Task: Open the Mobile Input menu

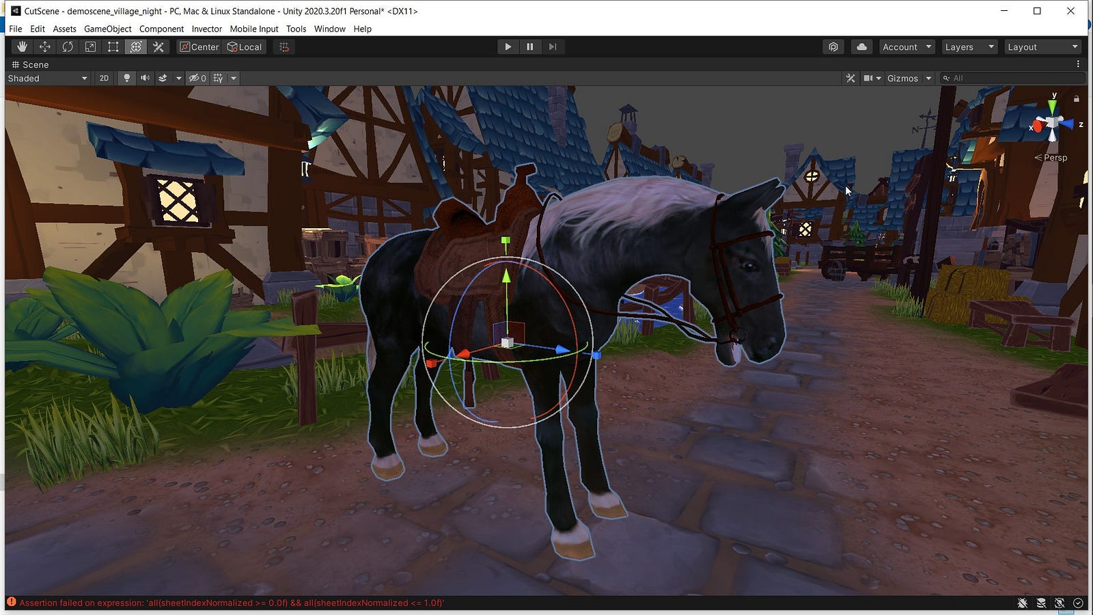Action: pyautogui.click(x=254, y=29)
